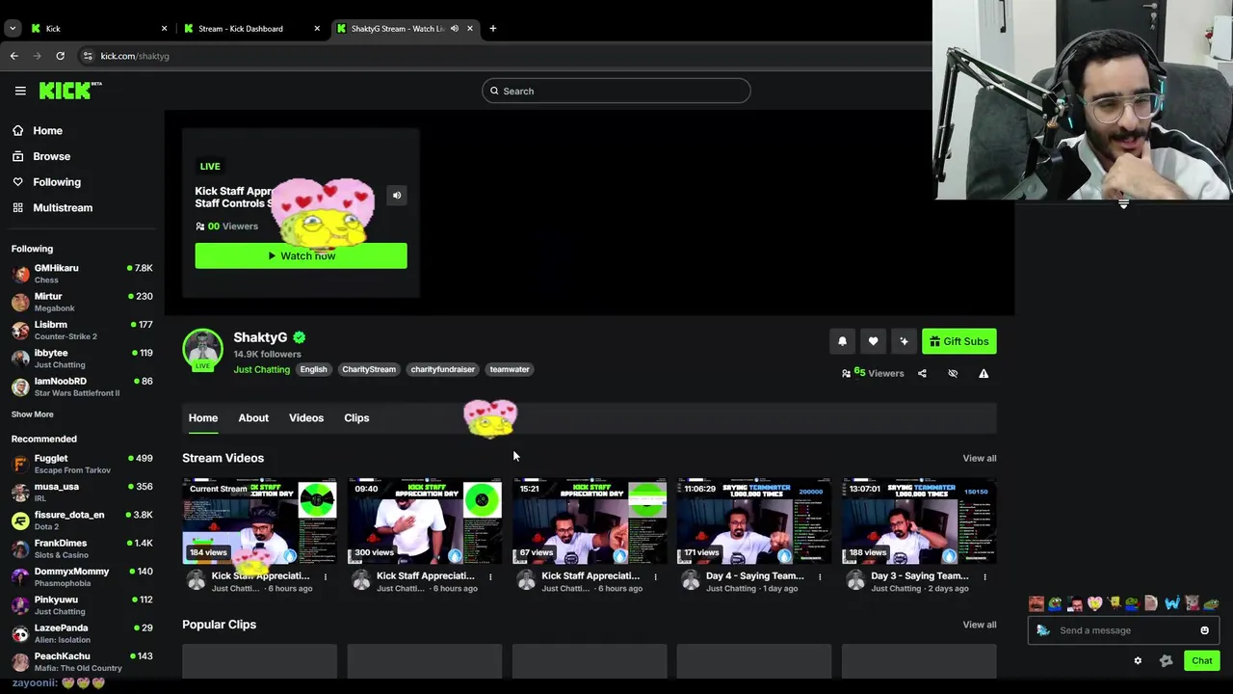Click the charityfundraiser tag
Viewport: 1233px width, 694px height.
click(443, 369)
